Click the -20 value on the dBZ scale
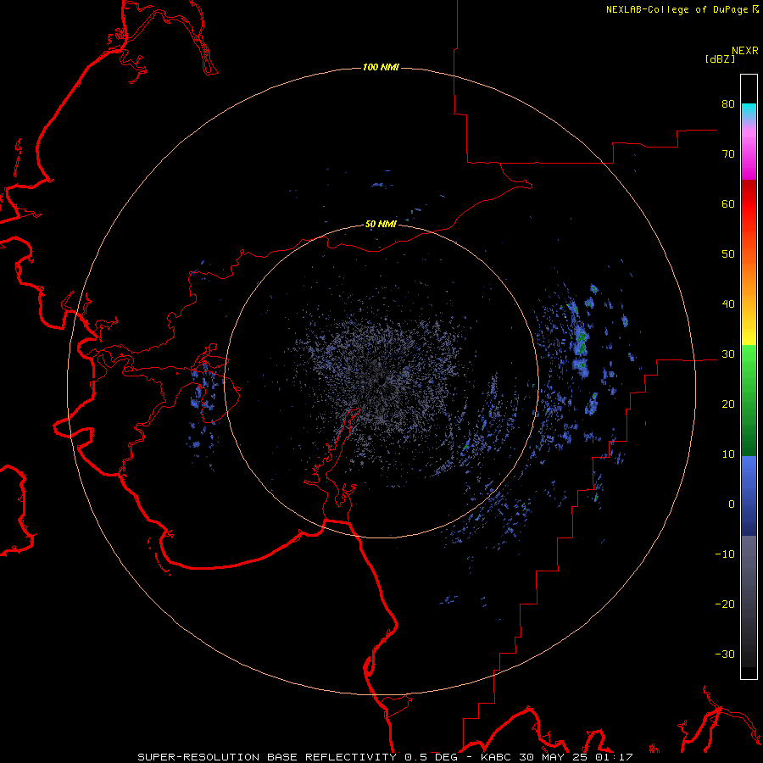The image size is (763, 763). 725,604
